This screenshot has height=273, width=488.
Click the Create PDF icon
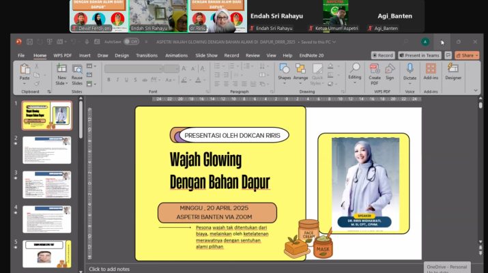click(x=375, y=69)
